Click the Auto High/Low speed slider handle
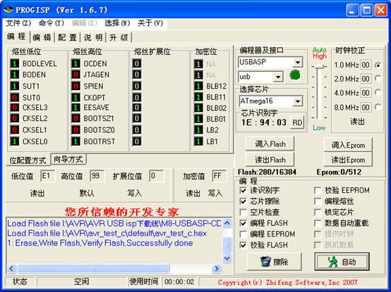The width and height of the screenshot is (391, 292). 319,66
